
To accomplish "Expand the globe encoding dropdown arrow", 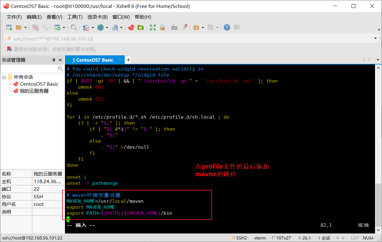I will click(x=107, y=28).
